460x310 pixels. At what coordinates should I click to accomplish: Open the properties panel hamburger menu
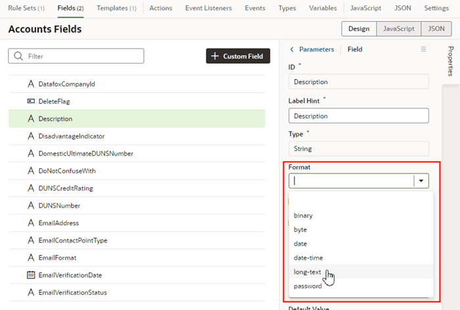pos(423,49)
